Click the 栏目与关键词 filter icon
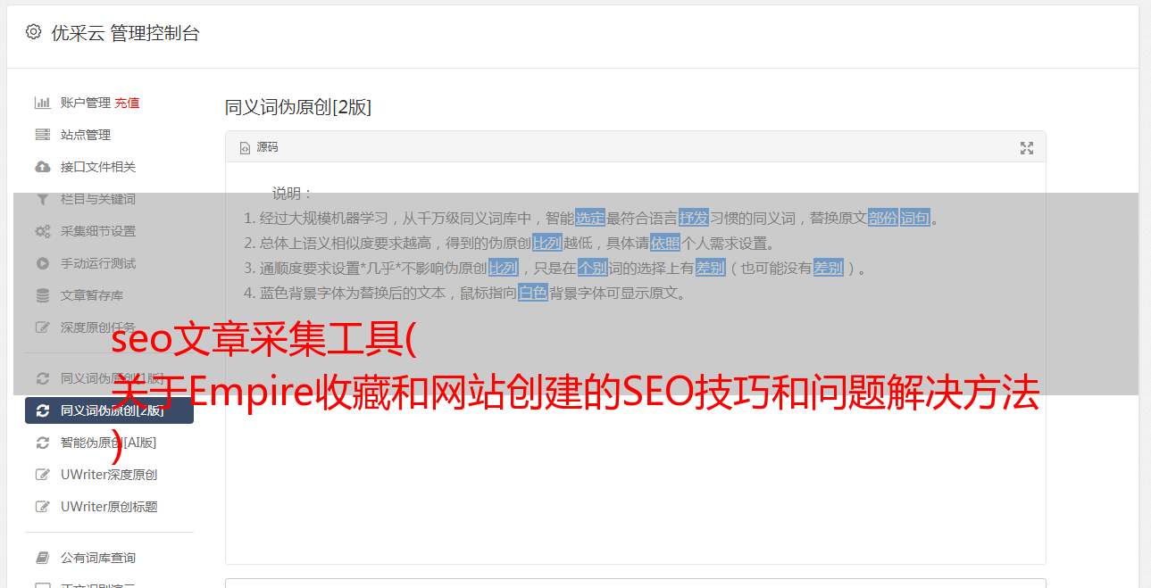This screenshot has width=1151, height=588. 42,199
